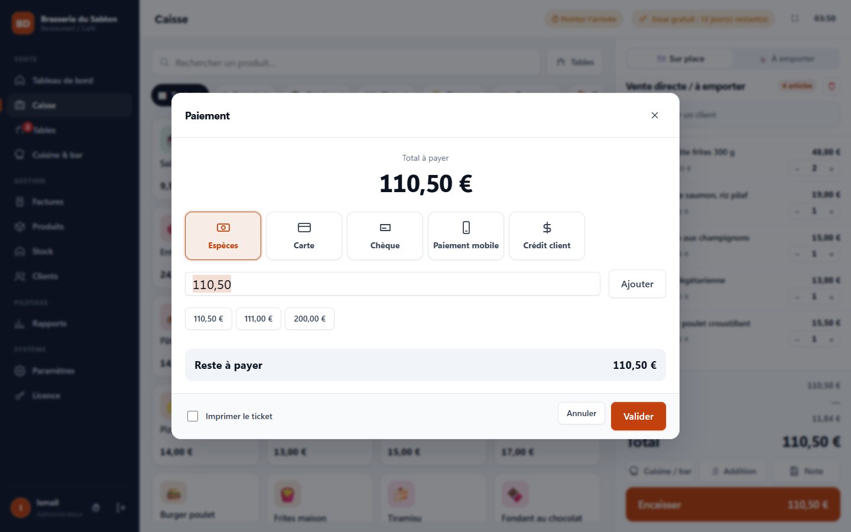Click the Addition button under total

click(x=733, y=471)
